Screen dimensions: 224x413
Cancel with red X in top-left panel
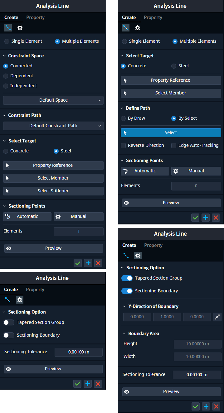coord(98,263)
